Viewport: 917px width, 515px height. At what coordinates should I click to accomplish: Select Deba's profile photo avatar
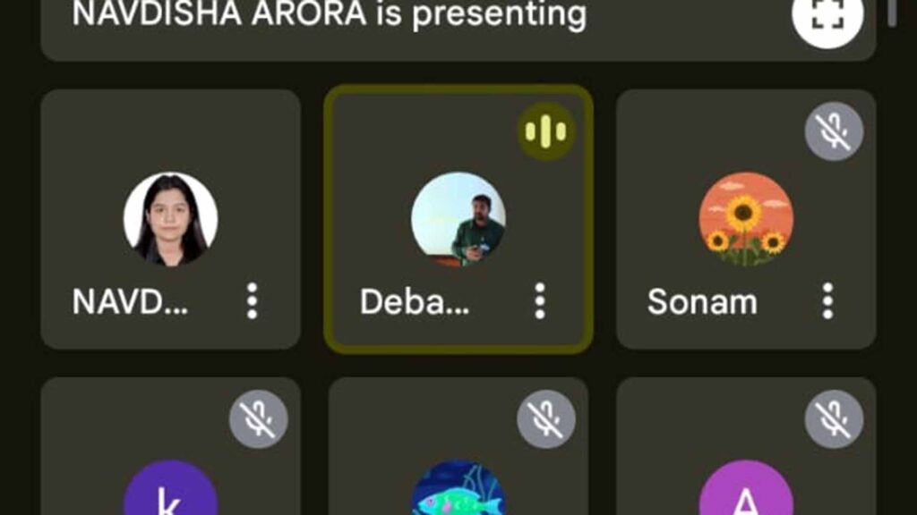(458, 219)
